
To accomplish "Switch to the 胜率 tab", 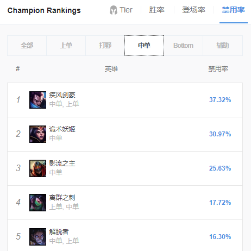I will coord(156,10).
